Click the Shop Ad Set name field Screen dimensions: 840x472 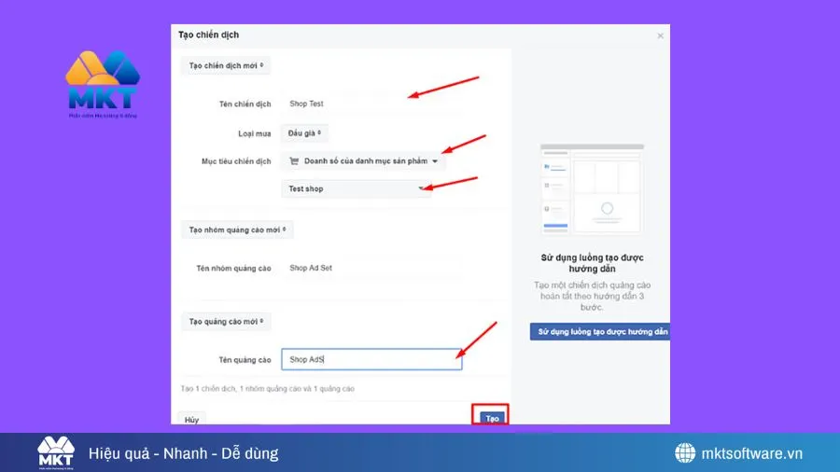tap(370, 268)
